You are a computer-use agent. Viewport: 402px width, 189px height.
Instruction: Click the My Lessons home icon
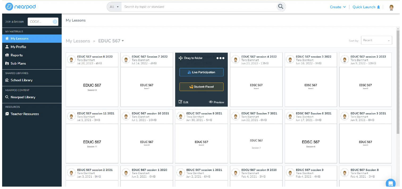pyautogui.click(x=7, y=38)
